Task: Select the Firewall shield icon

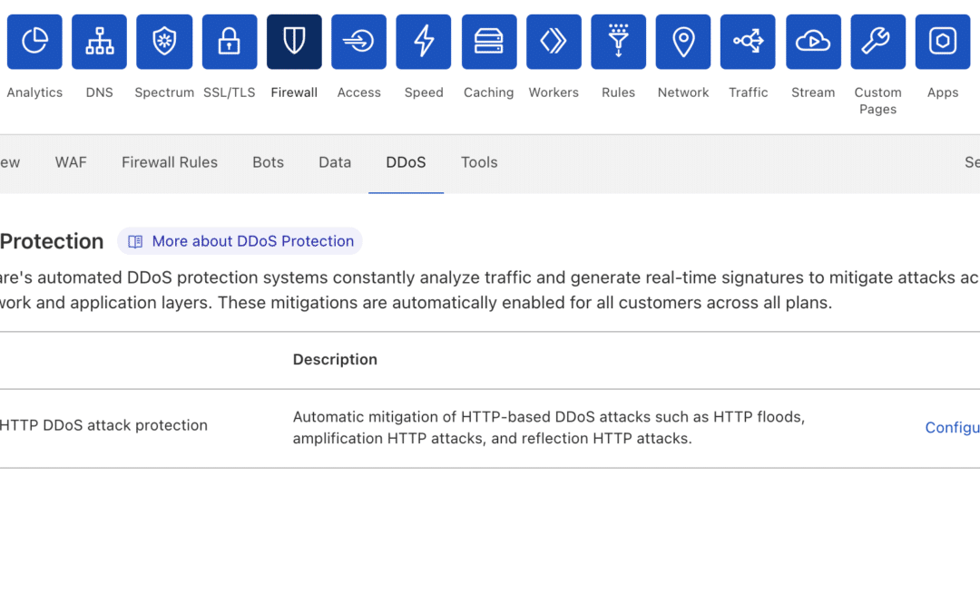Action: pyautogui.click(x=294, y=41)
